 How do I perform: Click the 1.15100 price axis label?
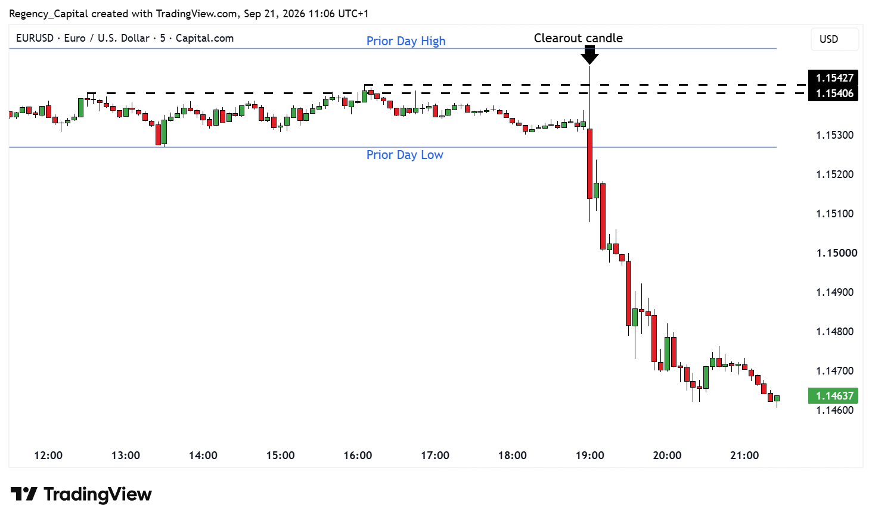tap(834, 214)
